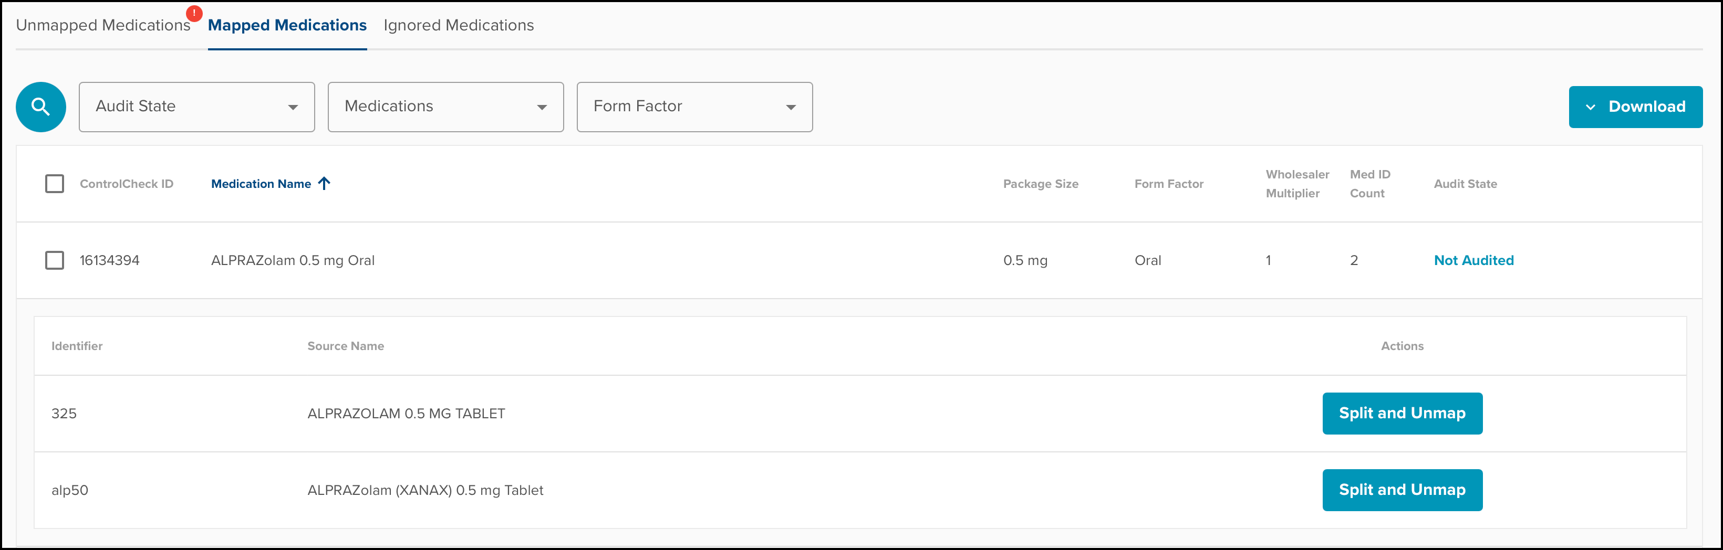Click the chevron icon on Download button

pos(1591,107)
